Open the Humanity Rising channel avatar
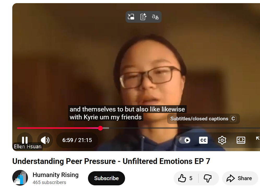 click(x=20, y=178)
